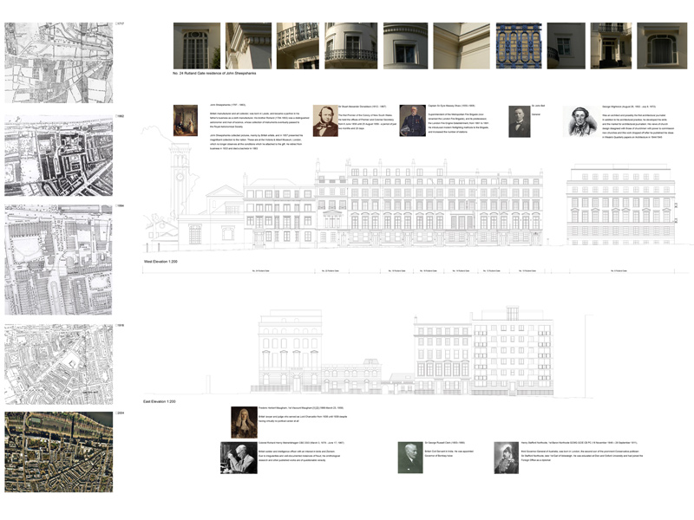Open the Sir George Russell Clerk portrait
Viewport: 694px width, 520px height.
[x=410, y=458]
